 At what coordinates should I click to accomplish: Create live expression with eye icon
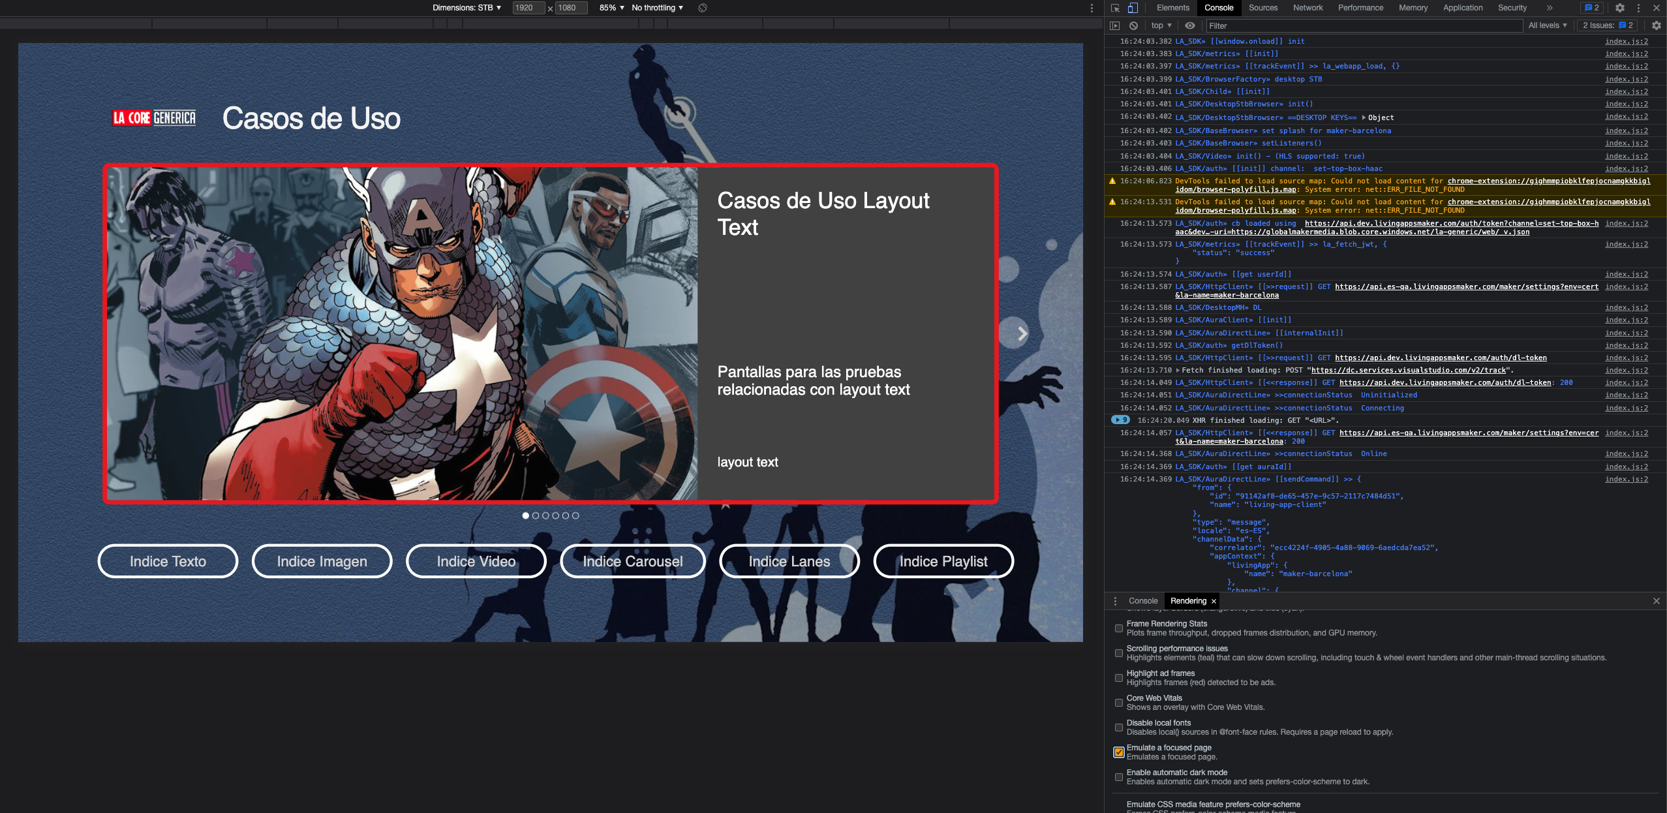coord(1190,25)
